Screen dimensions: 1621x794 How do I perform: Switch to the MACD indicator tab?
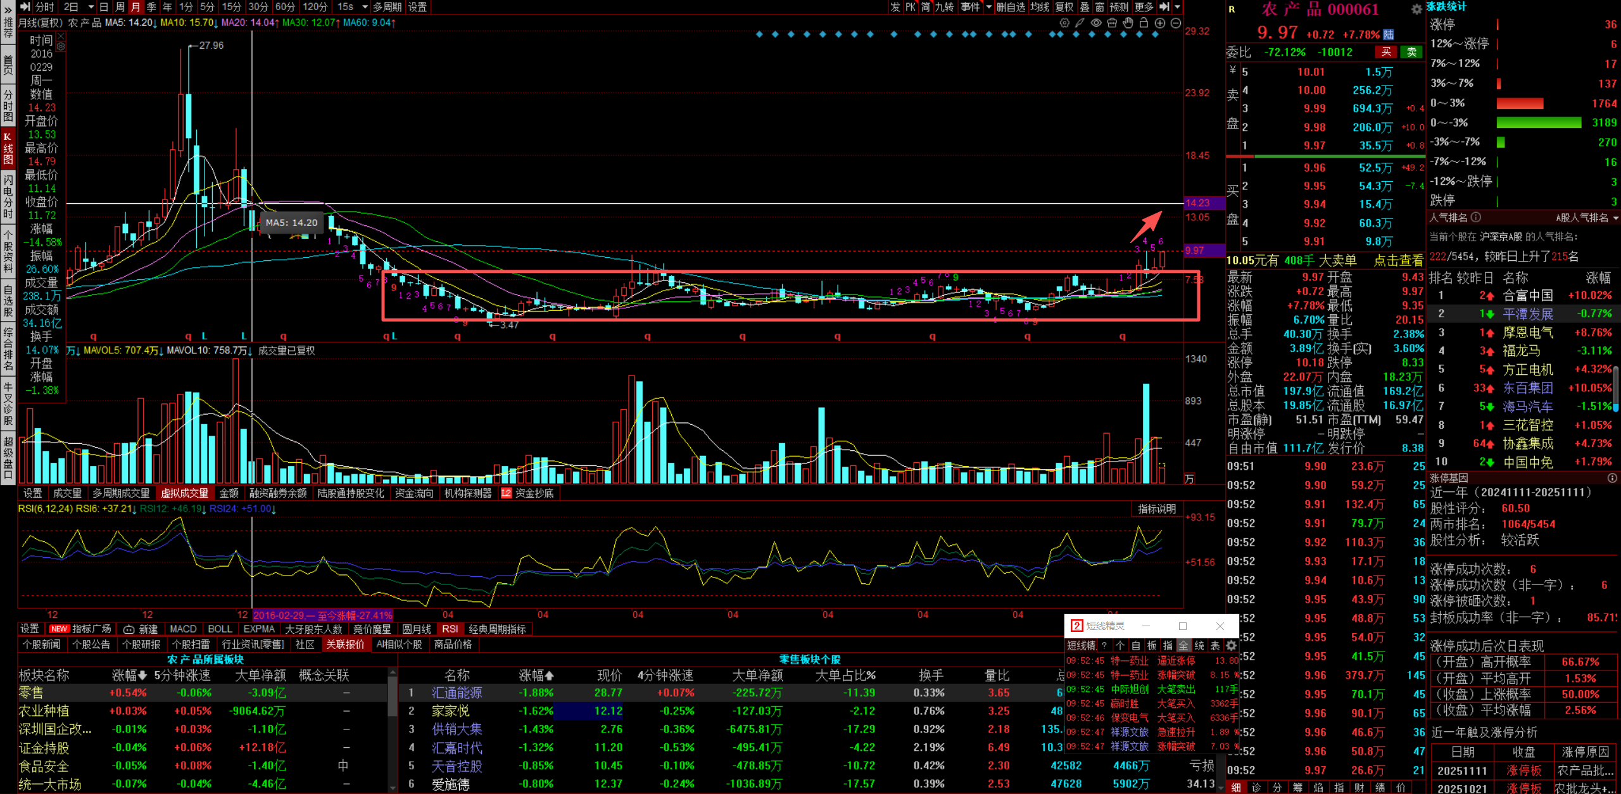[183, 629]
